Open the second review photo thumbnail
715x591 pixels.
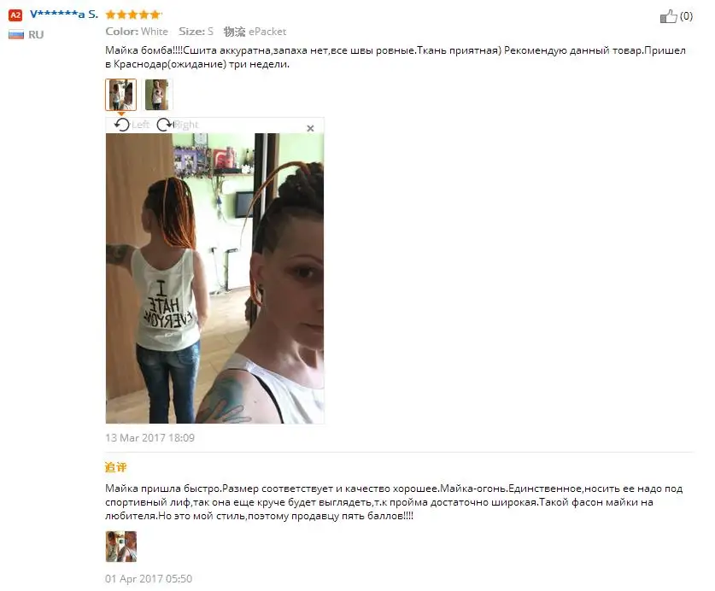(x=157, y=95)
